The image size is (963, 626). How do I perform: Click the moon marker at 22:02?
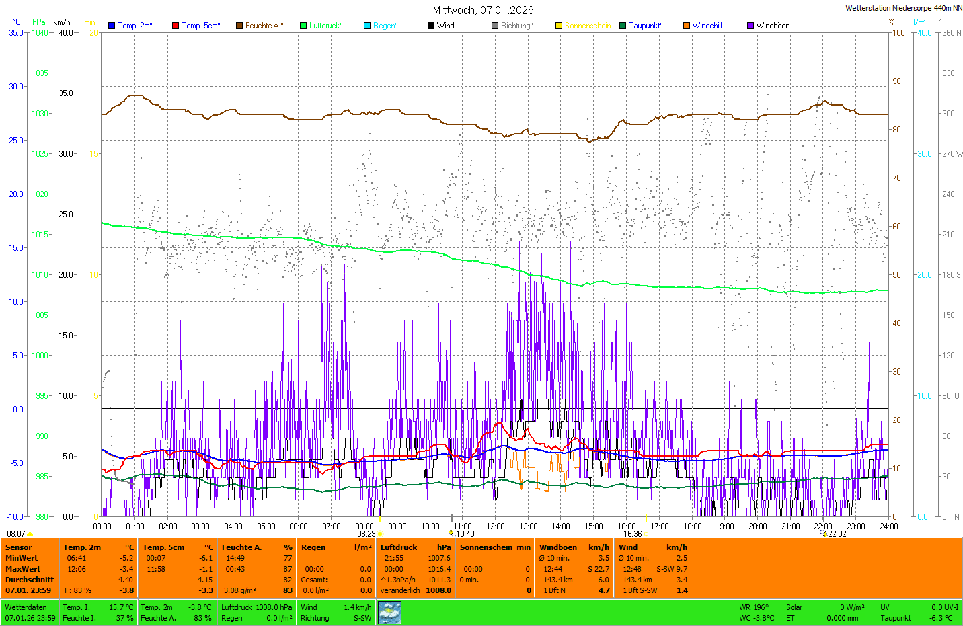click(x=824, y=534)
